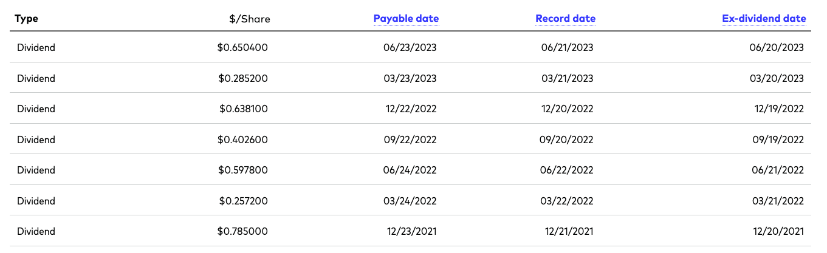Select ex-dividend date 12/20/2021
This screenshot has width=827, height=253.
pyautogui.click(x=777, y=231)
